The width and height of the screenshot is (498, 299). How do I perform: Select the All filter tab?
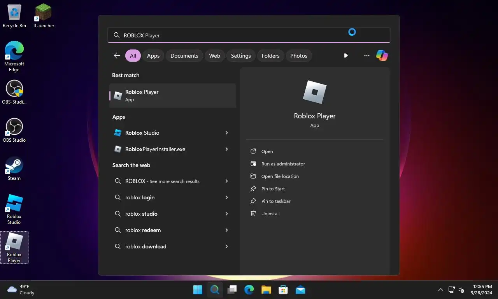pyautogui.click(x=133, y=56)
